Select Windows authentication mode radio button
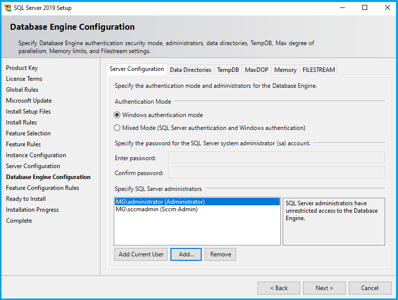This screenshot has width=398, height=300. (x=118, y=115)
